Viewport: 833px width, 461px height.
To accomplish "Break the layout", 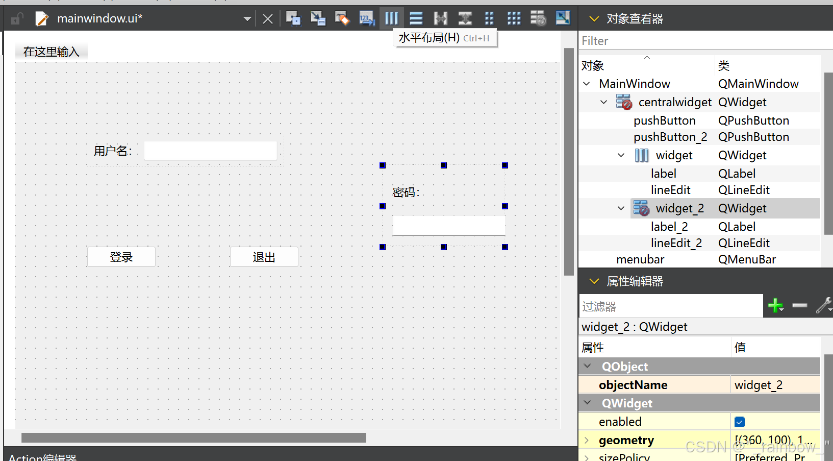I will point(538,18).
